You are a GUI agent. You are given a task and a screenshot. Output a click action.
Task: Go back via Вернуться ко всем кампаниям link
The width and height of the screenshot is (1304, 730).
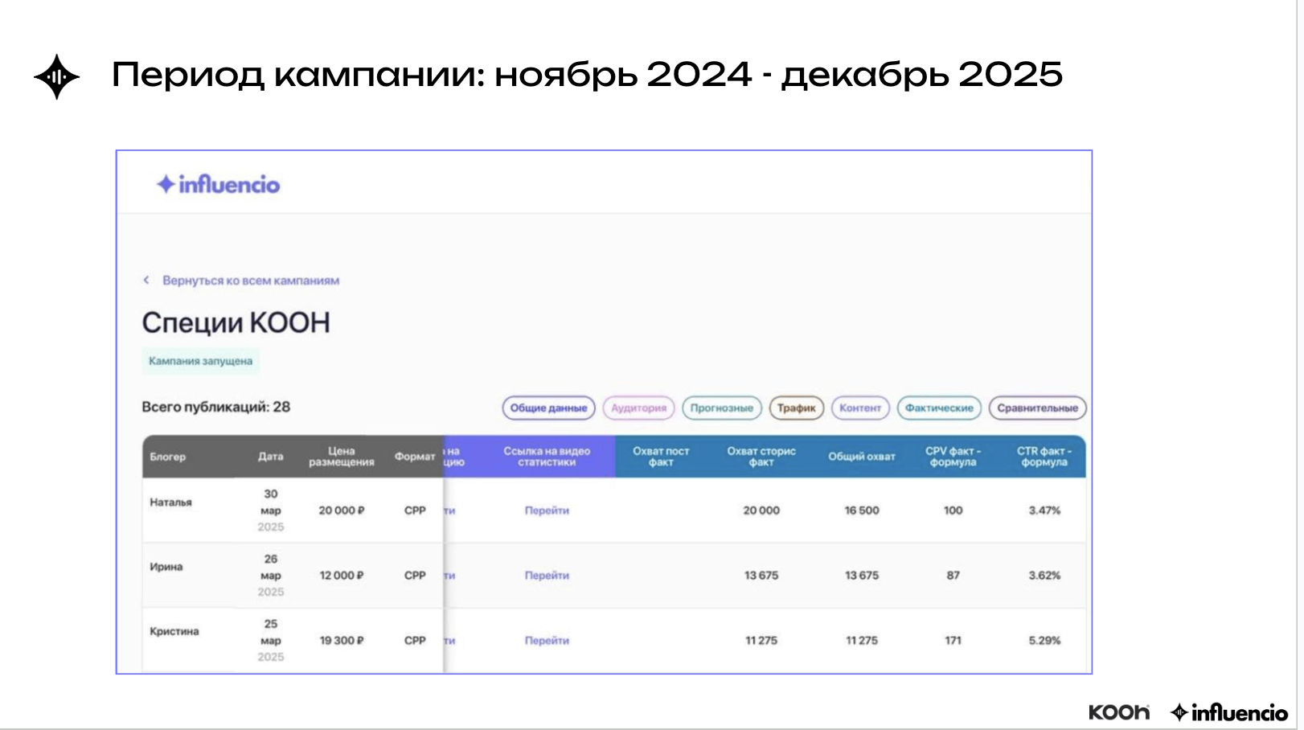251,281
